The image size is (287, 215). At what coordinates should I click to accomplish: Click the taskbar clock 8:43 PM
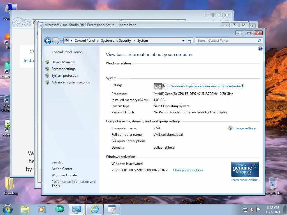[x=273, y=210]
